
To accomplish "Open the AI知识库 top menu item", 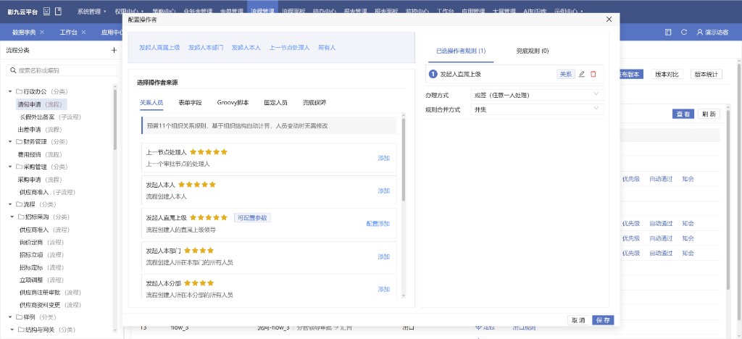I will pyautogui.click(x=534, y=11).
